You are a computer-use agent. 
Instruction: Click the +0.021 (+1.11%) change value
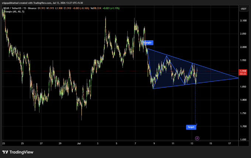[x=111, y=8]
